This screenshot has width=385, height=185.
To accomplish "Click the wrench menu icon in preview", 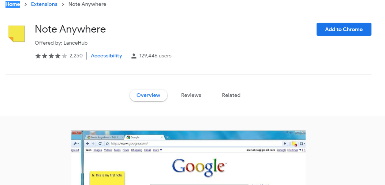I will (76, 144).
